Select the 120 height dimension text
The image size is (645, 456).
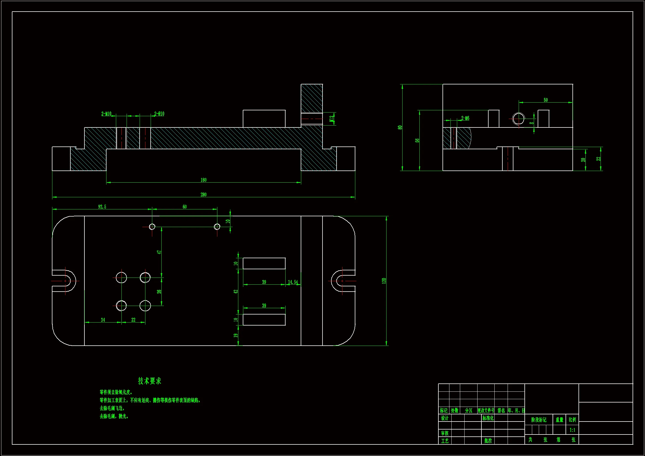tap(384, 281)
